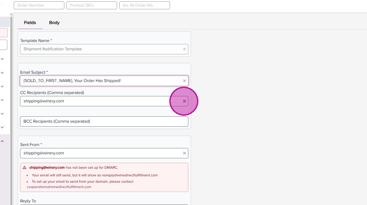The width and height of the screenshot is (367, 205).
Task: Click the DMARC warning triangle icon
Action: (x=25, y=168)
